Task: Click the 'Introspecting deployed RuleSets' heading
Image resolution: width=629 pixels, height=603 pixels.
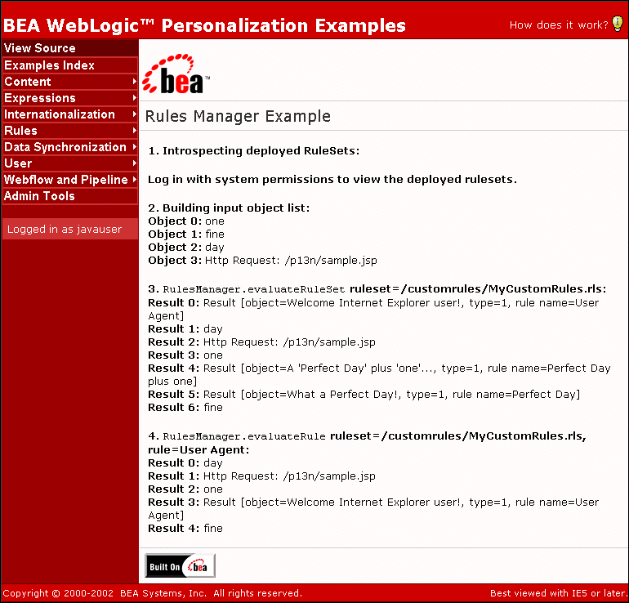Action: click(253, 151)
